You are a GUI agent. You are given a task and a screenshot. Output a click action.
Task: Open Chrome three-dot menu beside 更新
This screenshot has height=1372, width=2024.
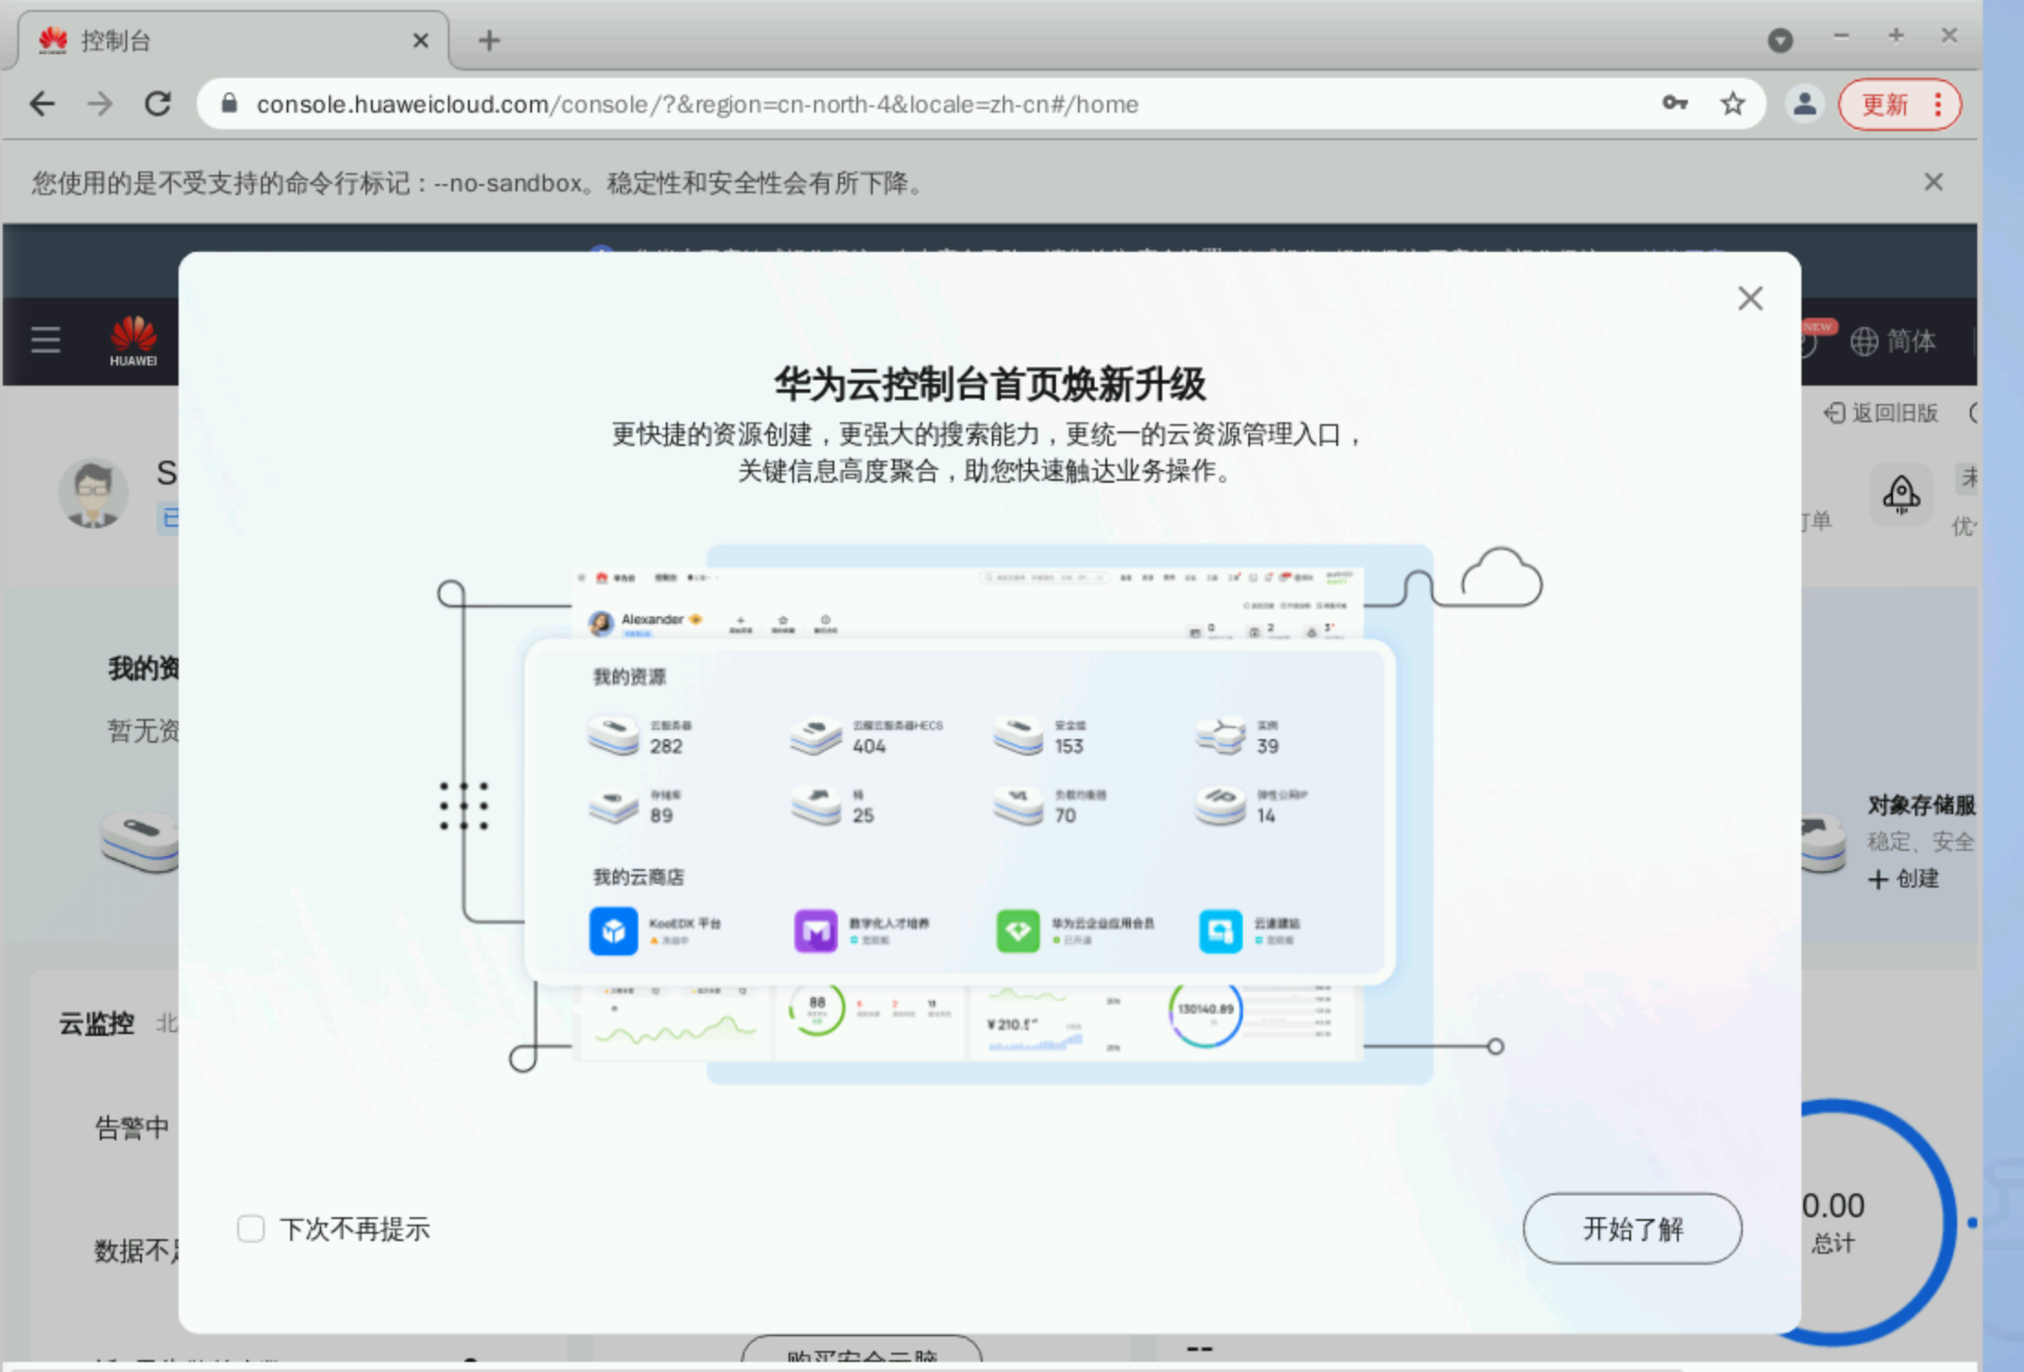(x=1938, y=104)
